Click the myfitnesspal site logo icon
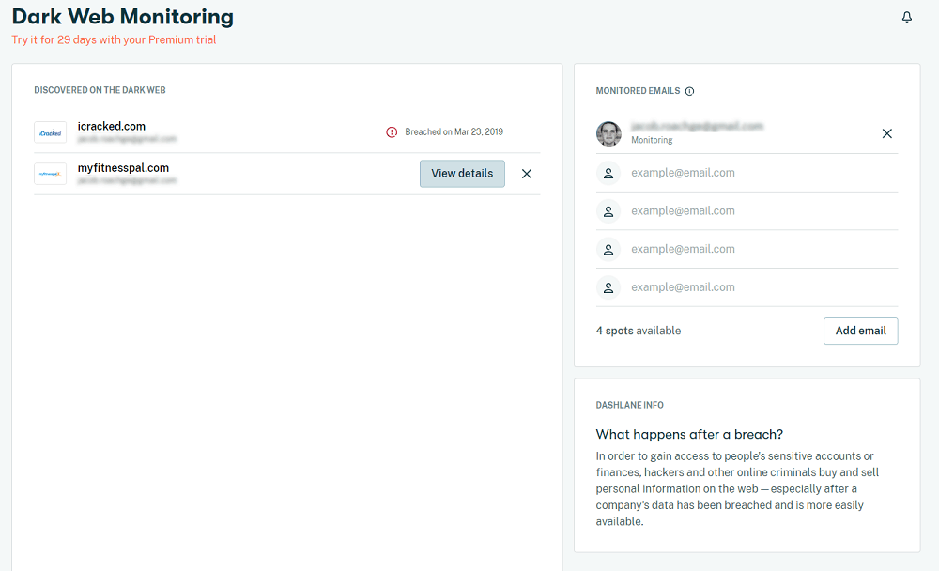The image size is (939, 571). pyautogui.click(x=50, y=174)
